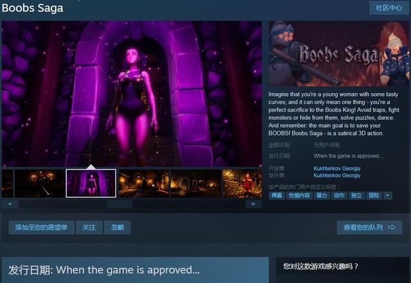Click the 无用户评测 review summary text

click(327, 145)
